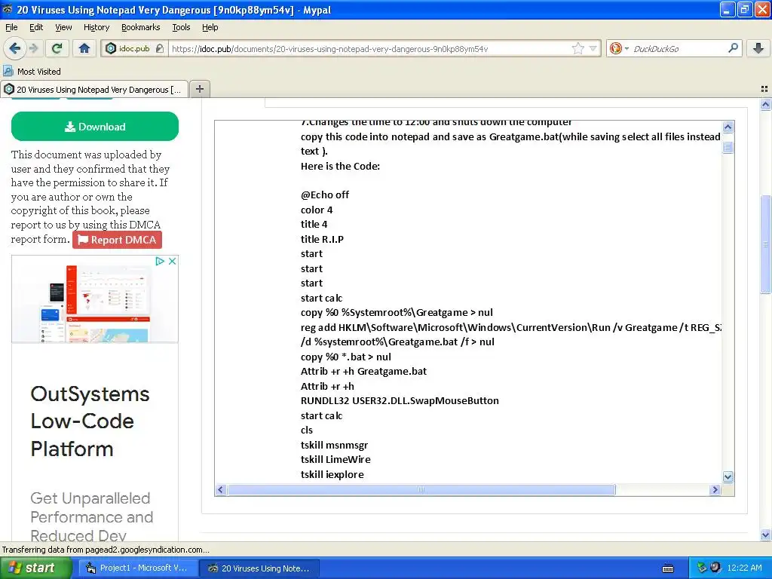Click the search magnifier icon

(733, 48)
